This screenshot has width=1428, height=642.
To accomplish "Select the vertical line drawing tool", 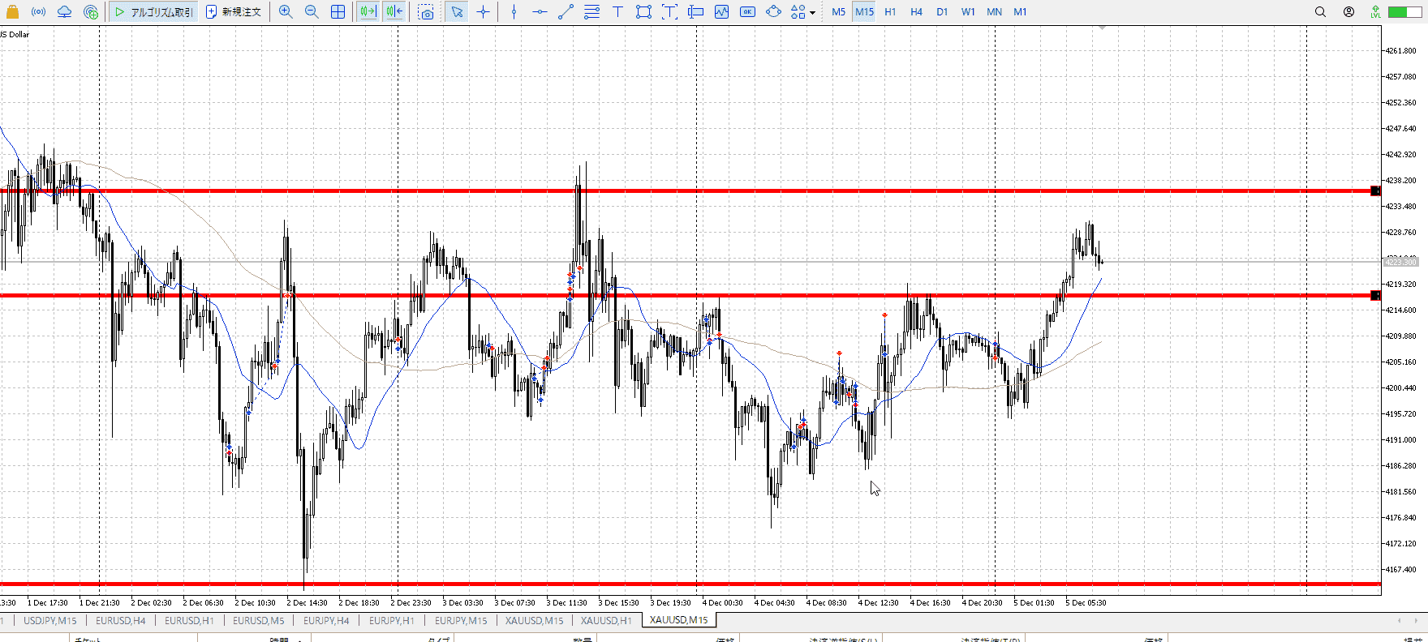I will coord(514,12).
